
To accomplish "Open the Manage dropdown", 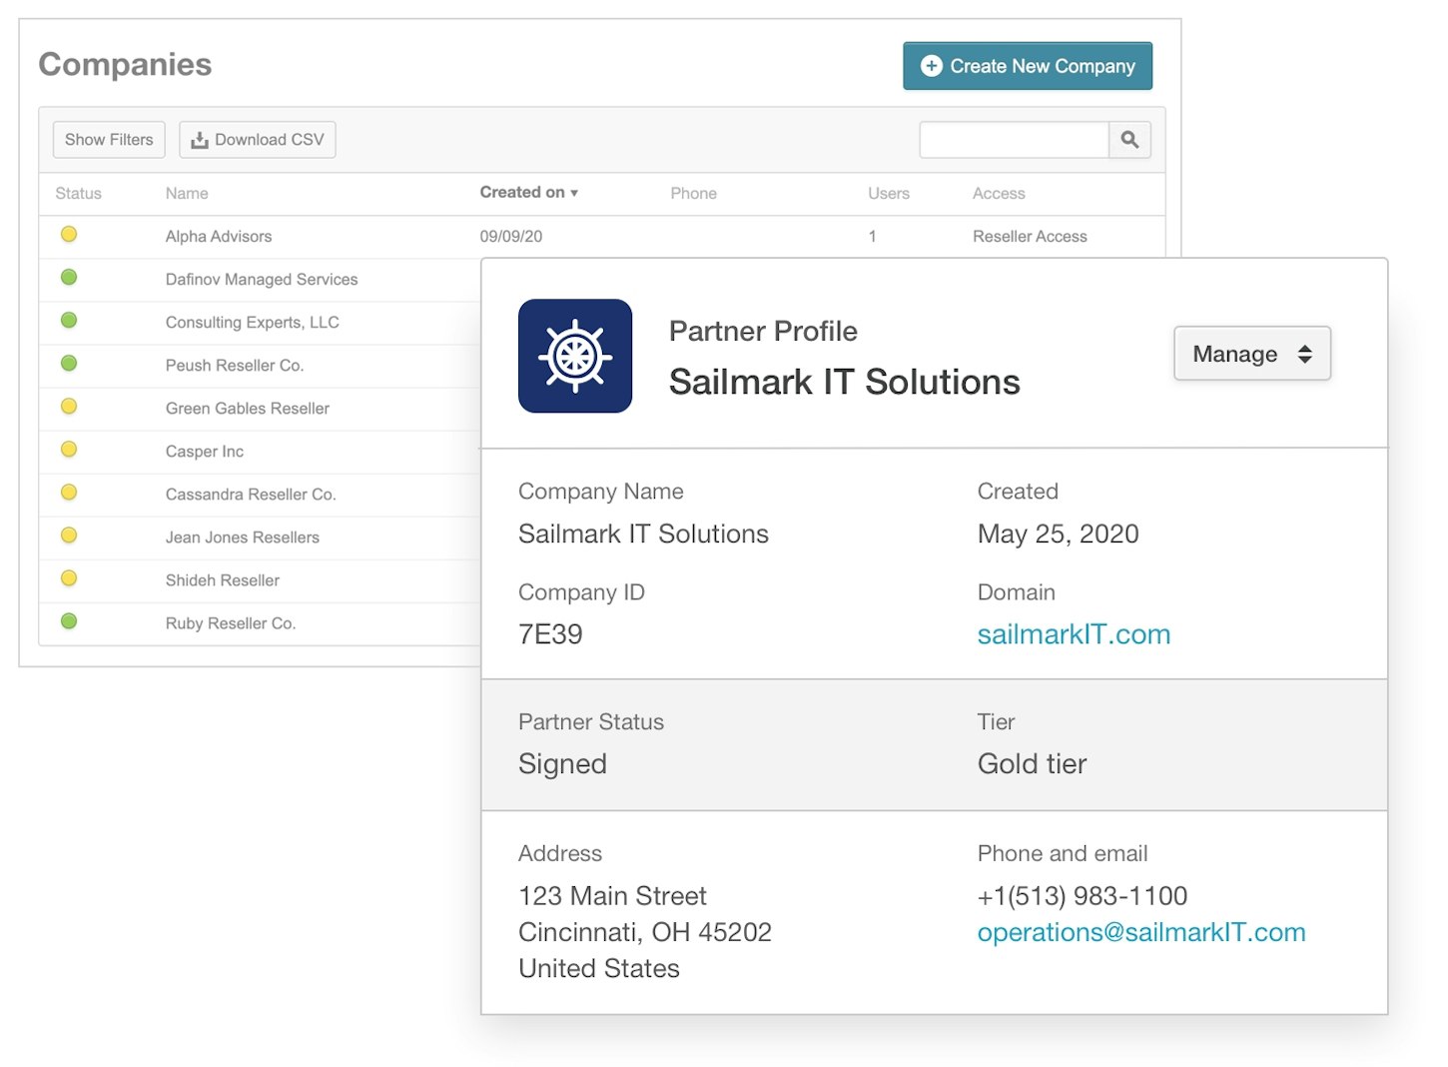I will (x=1251, y=354).
